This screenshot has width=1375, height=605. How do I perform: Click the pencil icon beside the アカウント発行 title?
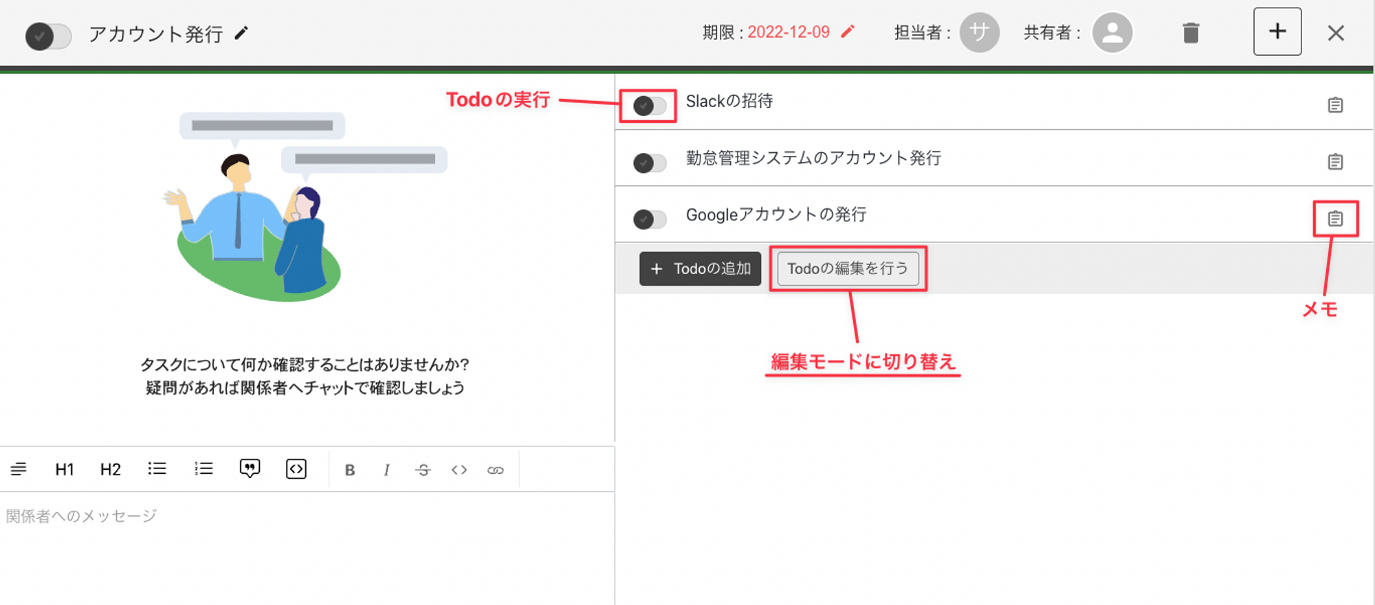click(241, 33)
